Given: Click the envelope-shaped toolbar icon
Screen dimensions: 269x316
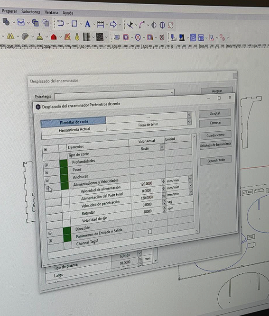Looking at the screenshot, I should pos(21,22).
